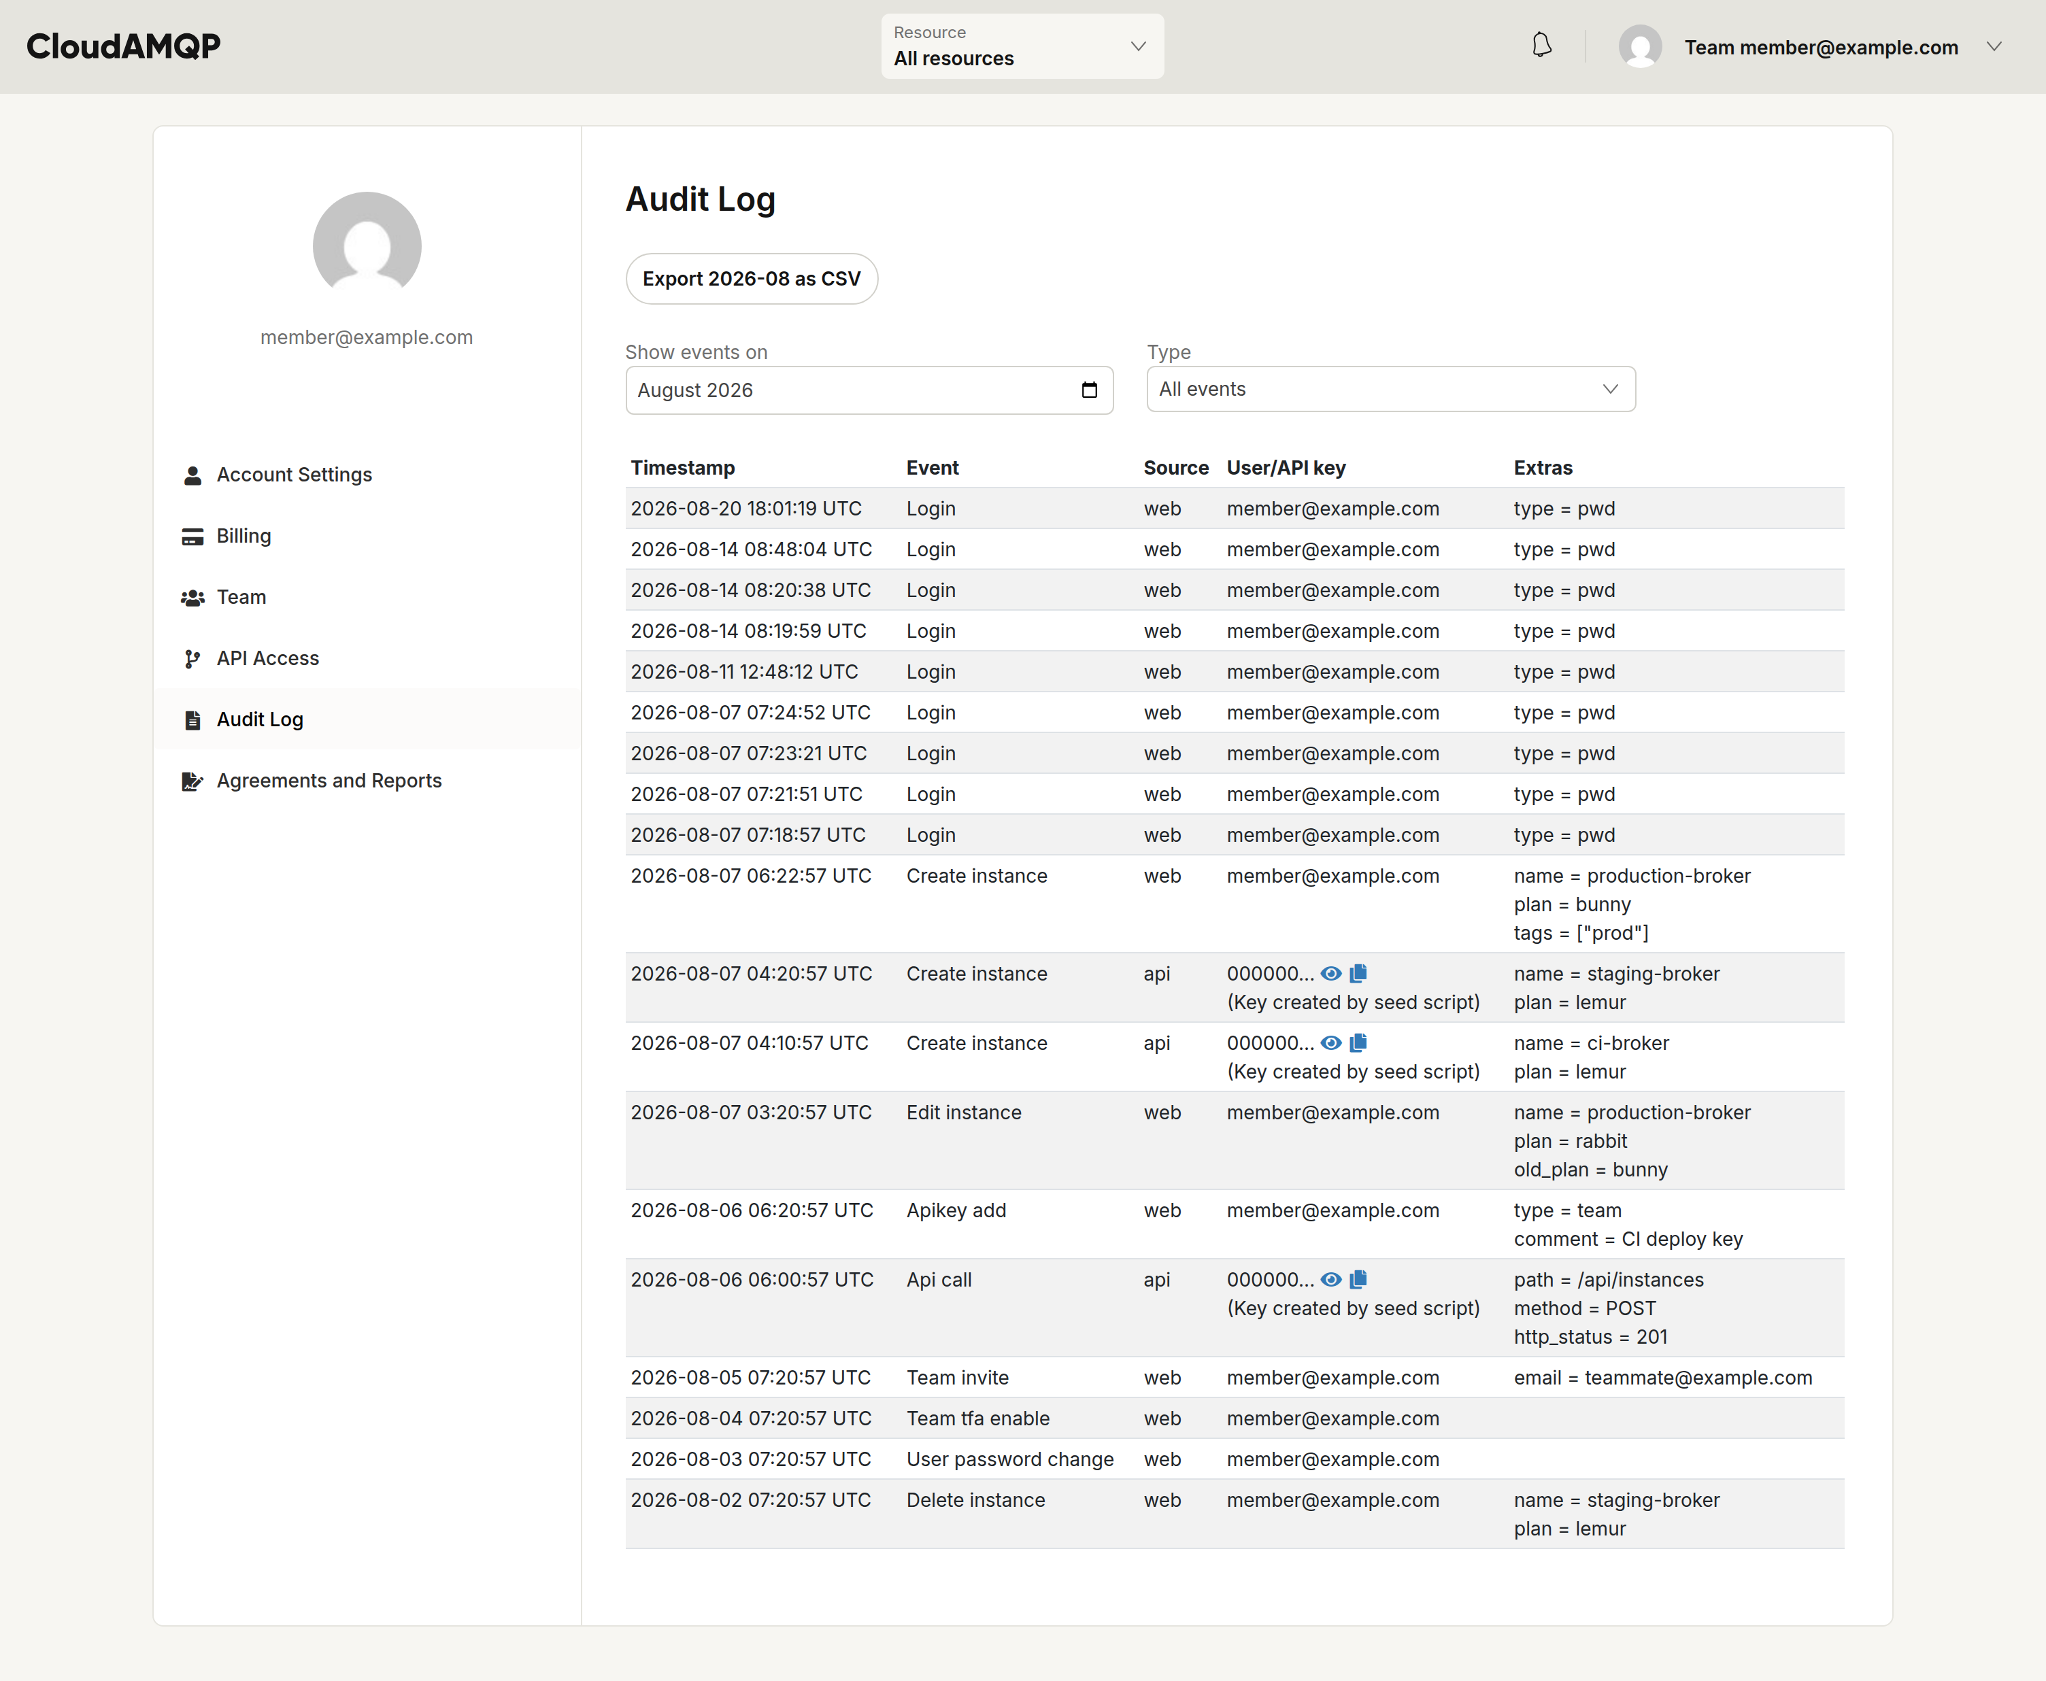
Task: Click 'path = /api/instances' extras text
Action: tap(1609, 1279)
